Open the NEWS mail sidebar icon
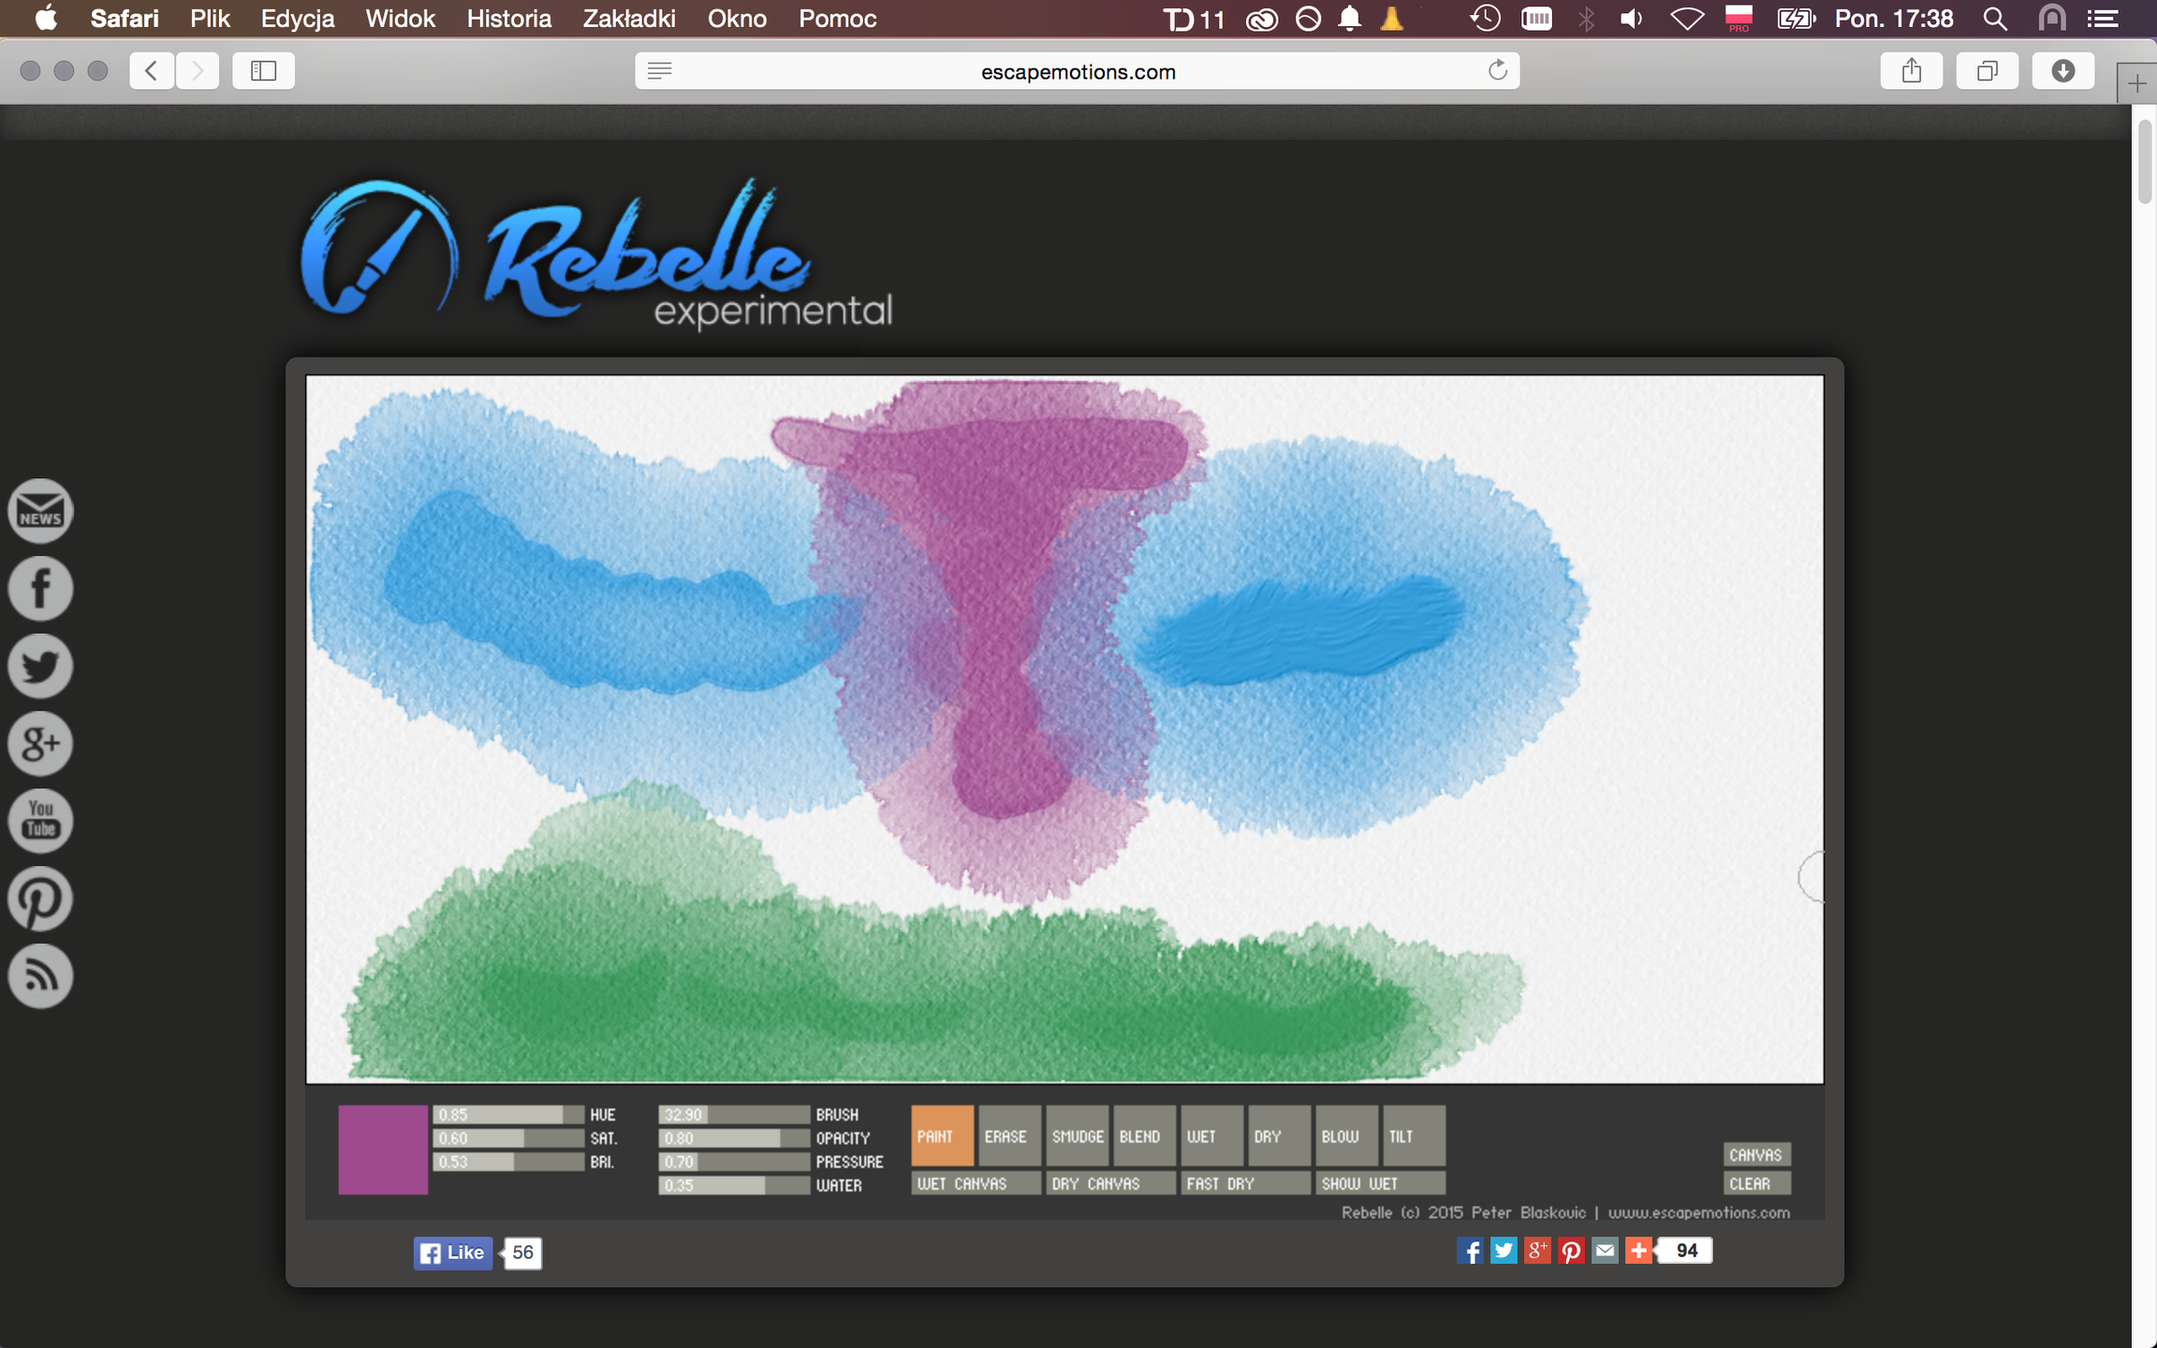 [x=40, y=511]
